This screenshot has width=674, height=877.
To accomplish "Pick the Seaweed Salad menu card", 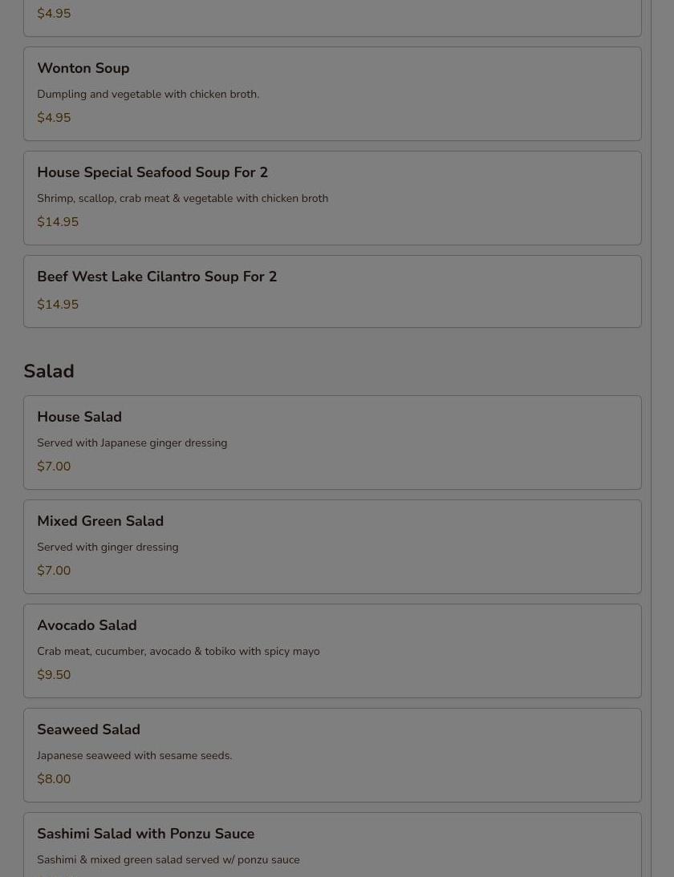I will [x=88, y=730].
